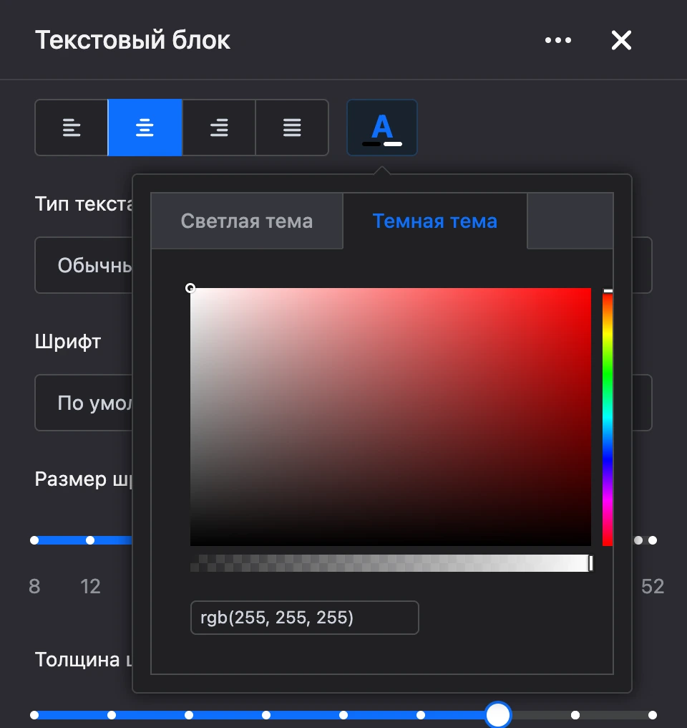Pick a color in the saturation gradient area

click(390, 417)
